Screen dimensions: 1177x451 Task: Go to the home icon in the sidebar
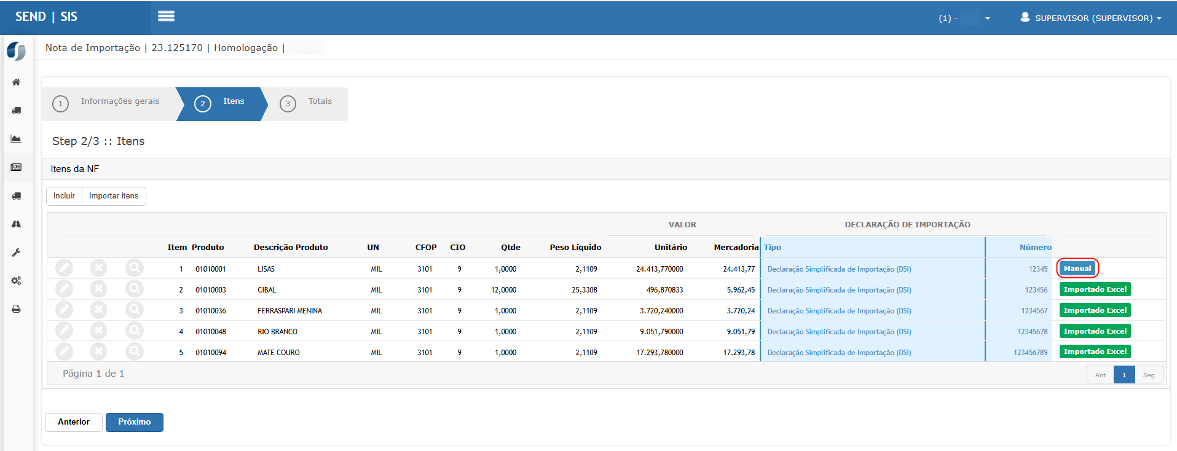pos(17,82)
